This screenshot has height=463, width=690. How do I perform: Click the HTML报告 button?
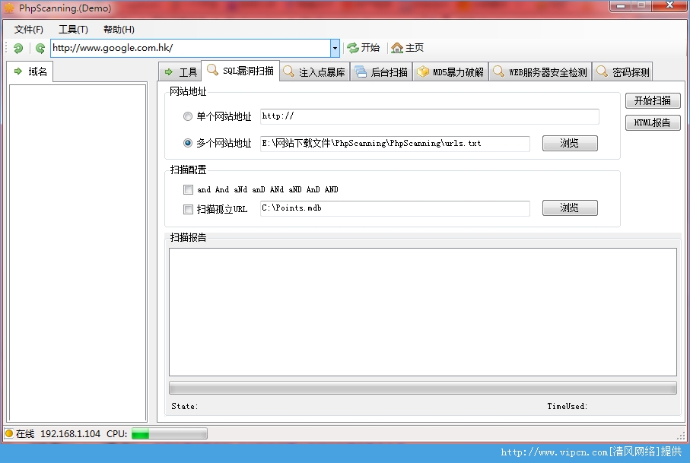(653, 122)
